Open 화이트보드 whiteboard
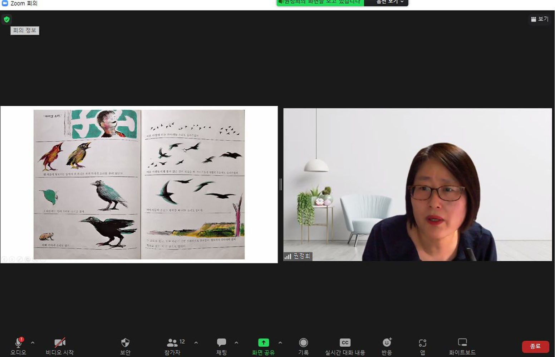Screen dimensions: 555x357 (x=462, y=346)
